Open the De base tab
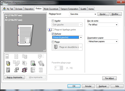125x91 pixels. tap(19, 9)
